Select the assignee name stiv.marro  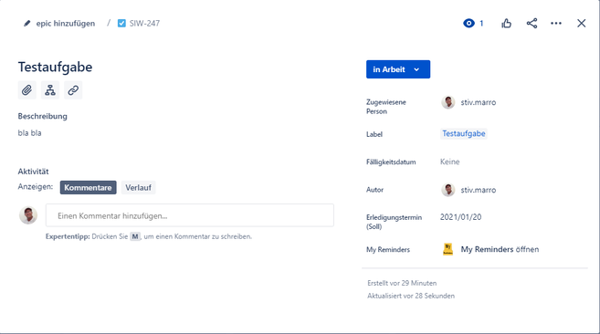pos(479,102)
